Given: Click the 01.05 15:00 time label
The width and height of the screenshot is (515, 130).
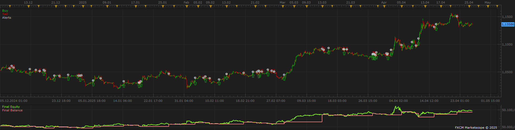Looking at the screenshot, I should (x=490, y=101).
